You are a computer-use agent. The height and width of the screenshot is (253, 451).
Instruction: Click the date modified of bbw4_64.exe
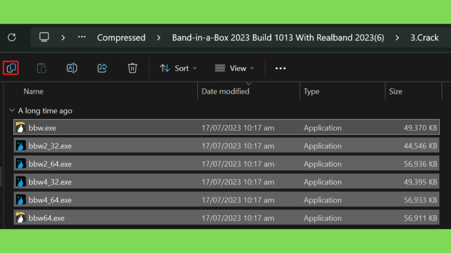click(x=238, y=200)
